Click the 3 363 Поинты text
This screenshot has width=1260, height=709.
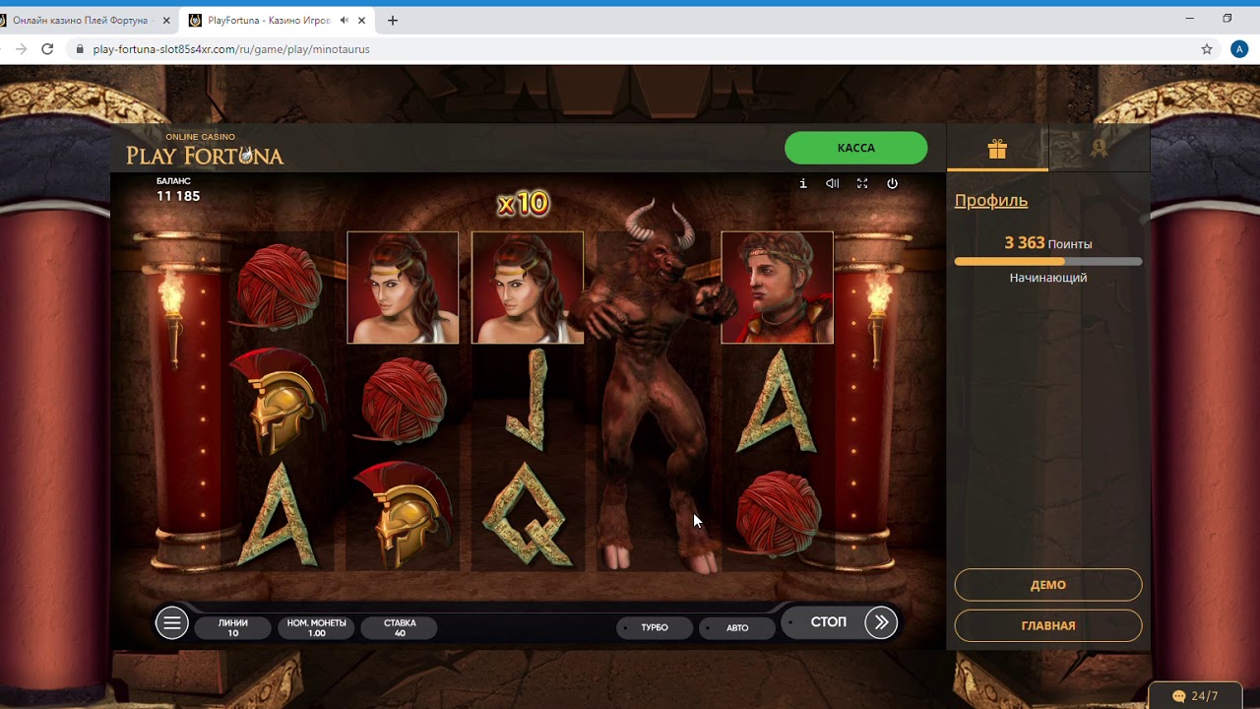1047,243
